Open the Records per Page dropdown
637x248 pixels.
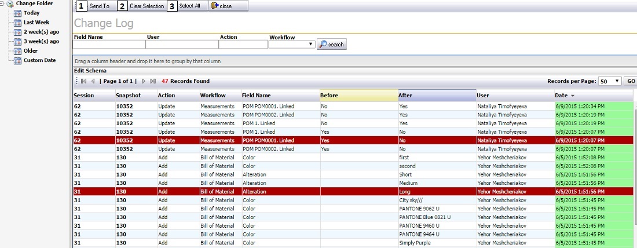tap(610, 81)
